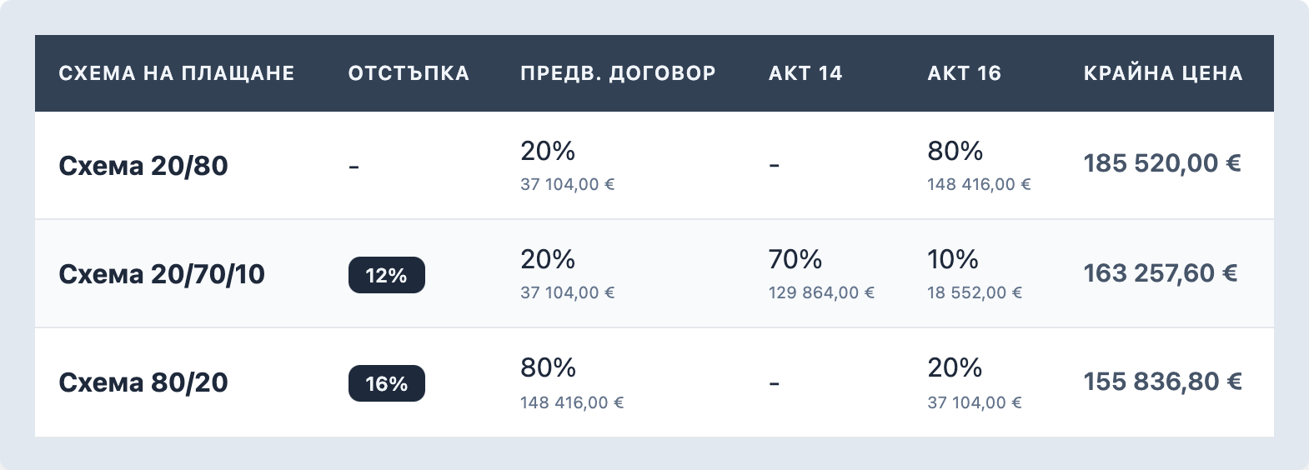This screenshot has width=1309, height=470.
Task: Click the 18 552,00 € amount
Action: click(x=975, y=292)
